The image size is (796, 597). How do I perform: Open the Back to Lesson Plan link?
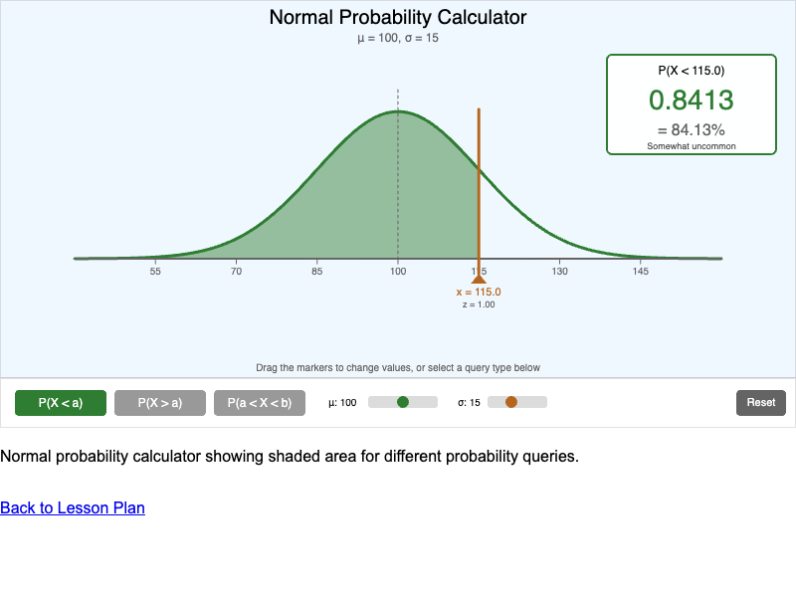(x=72, y=507)
